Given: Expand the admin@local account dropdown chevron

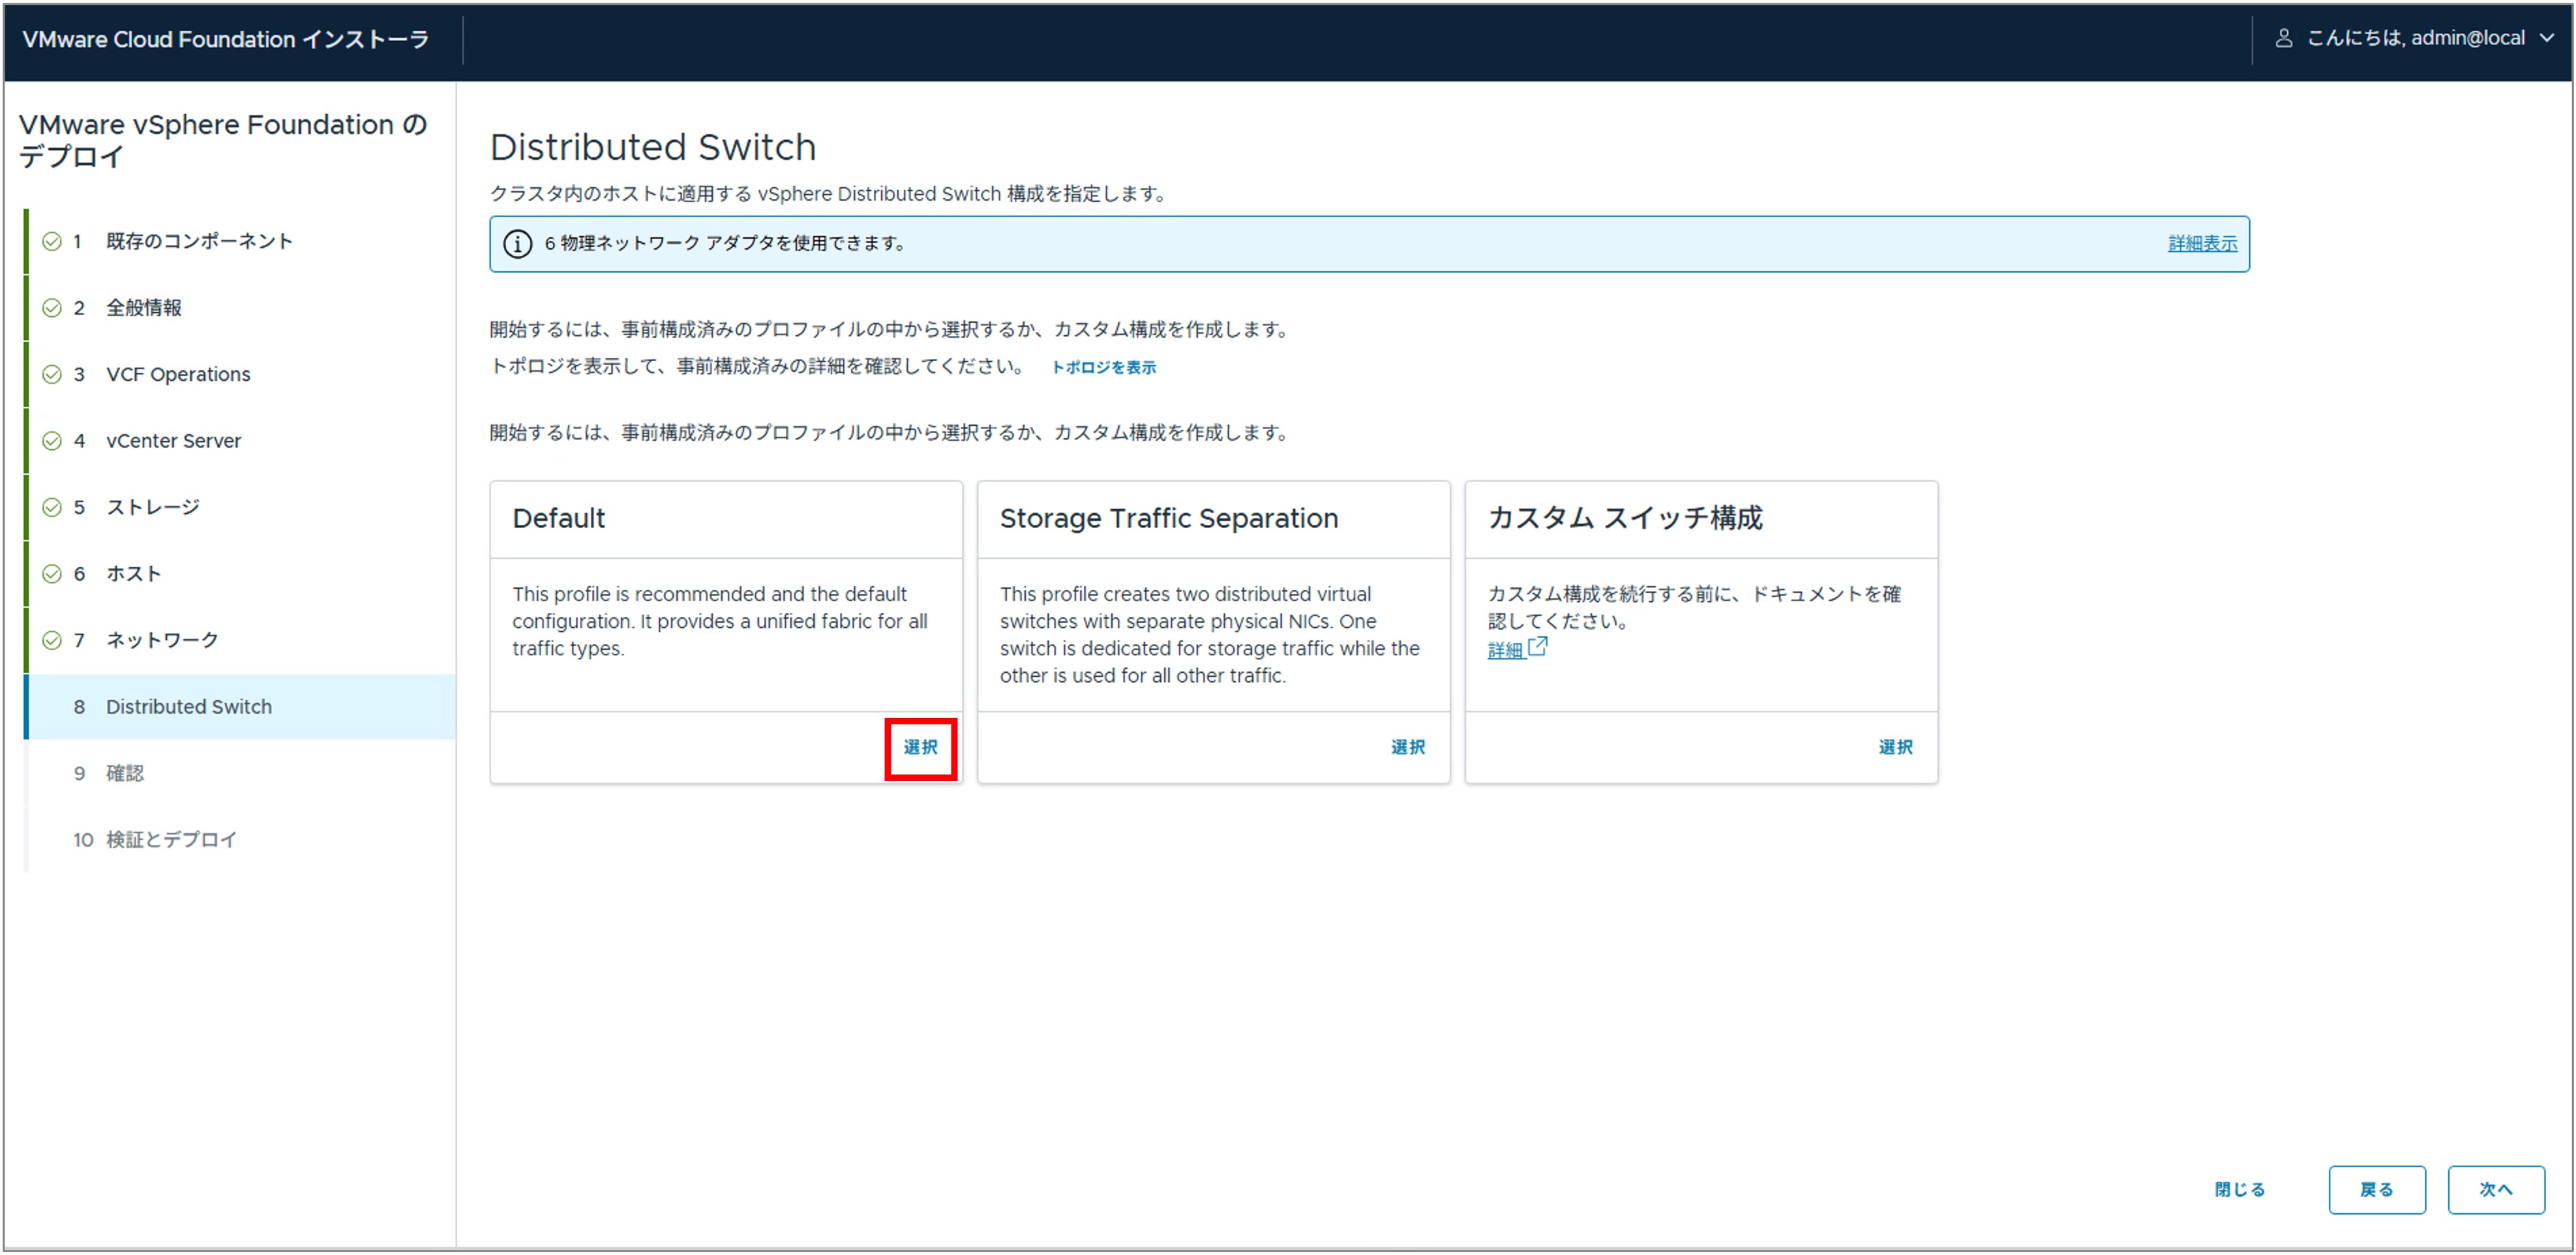Looking at the screenshot, I should [2546, 38].
